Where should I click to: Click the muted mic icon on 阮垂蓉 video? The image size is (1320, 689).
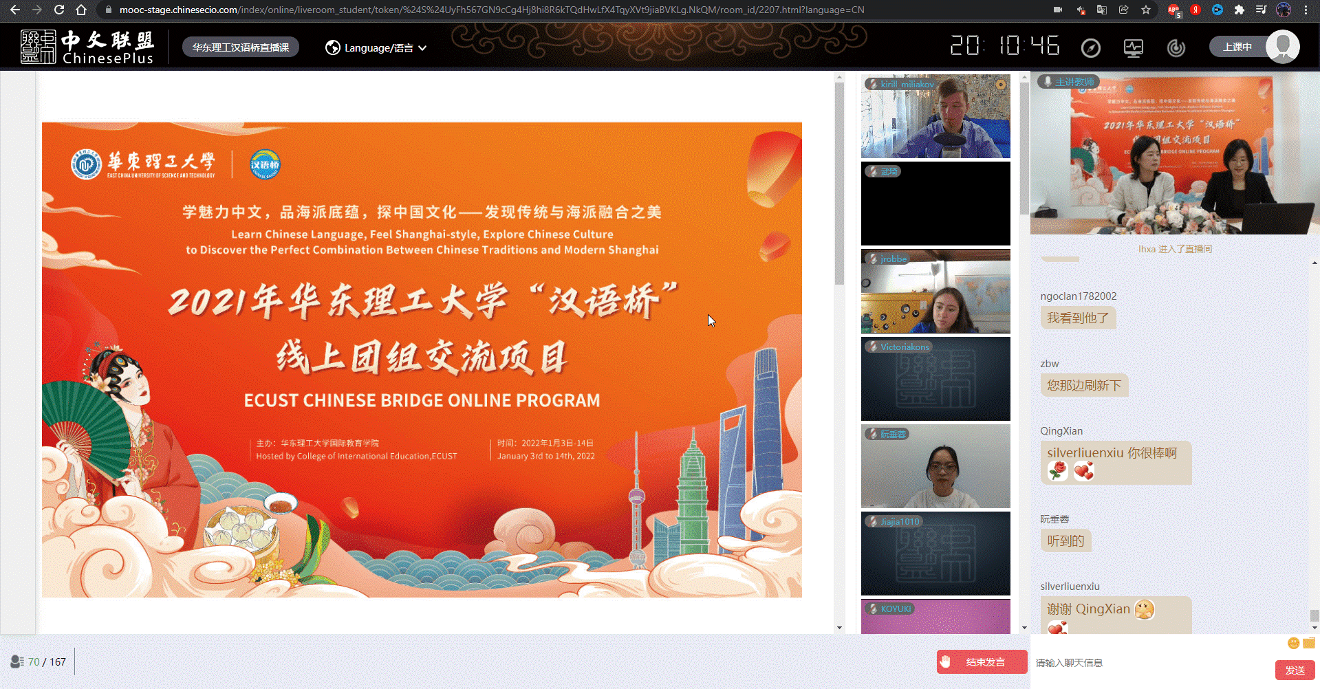pyautogui.click(x=873, y=434)
